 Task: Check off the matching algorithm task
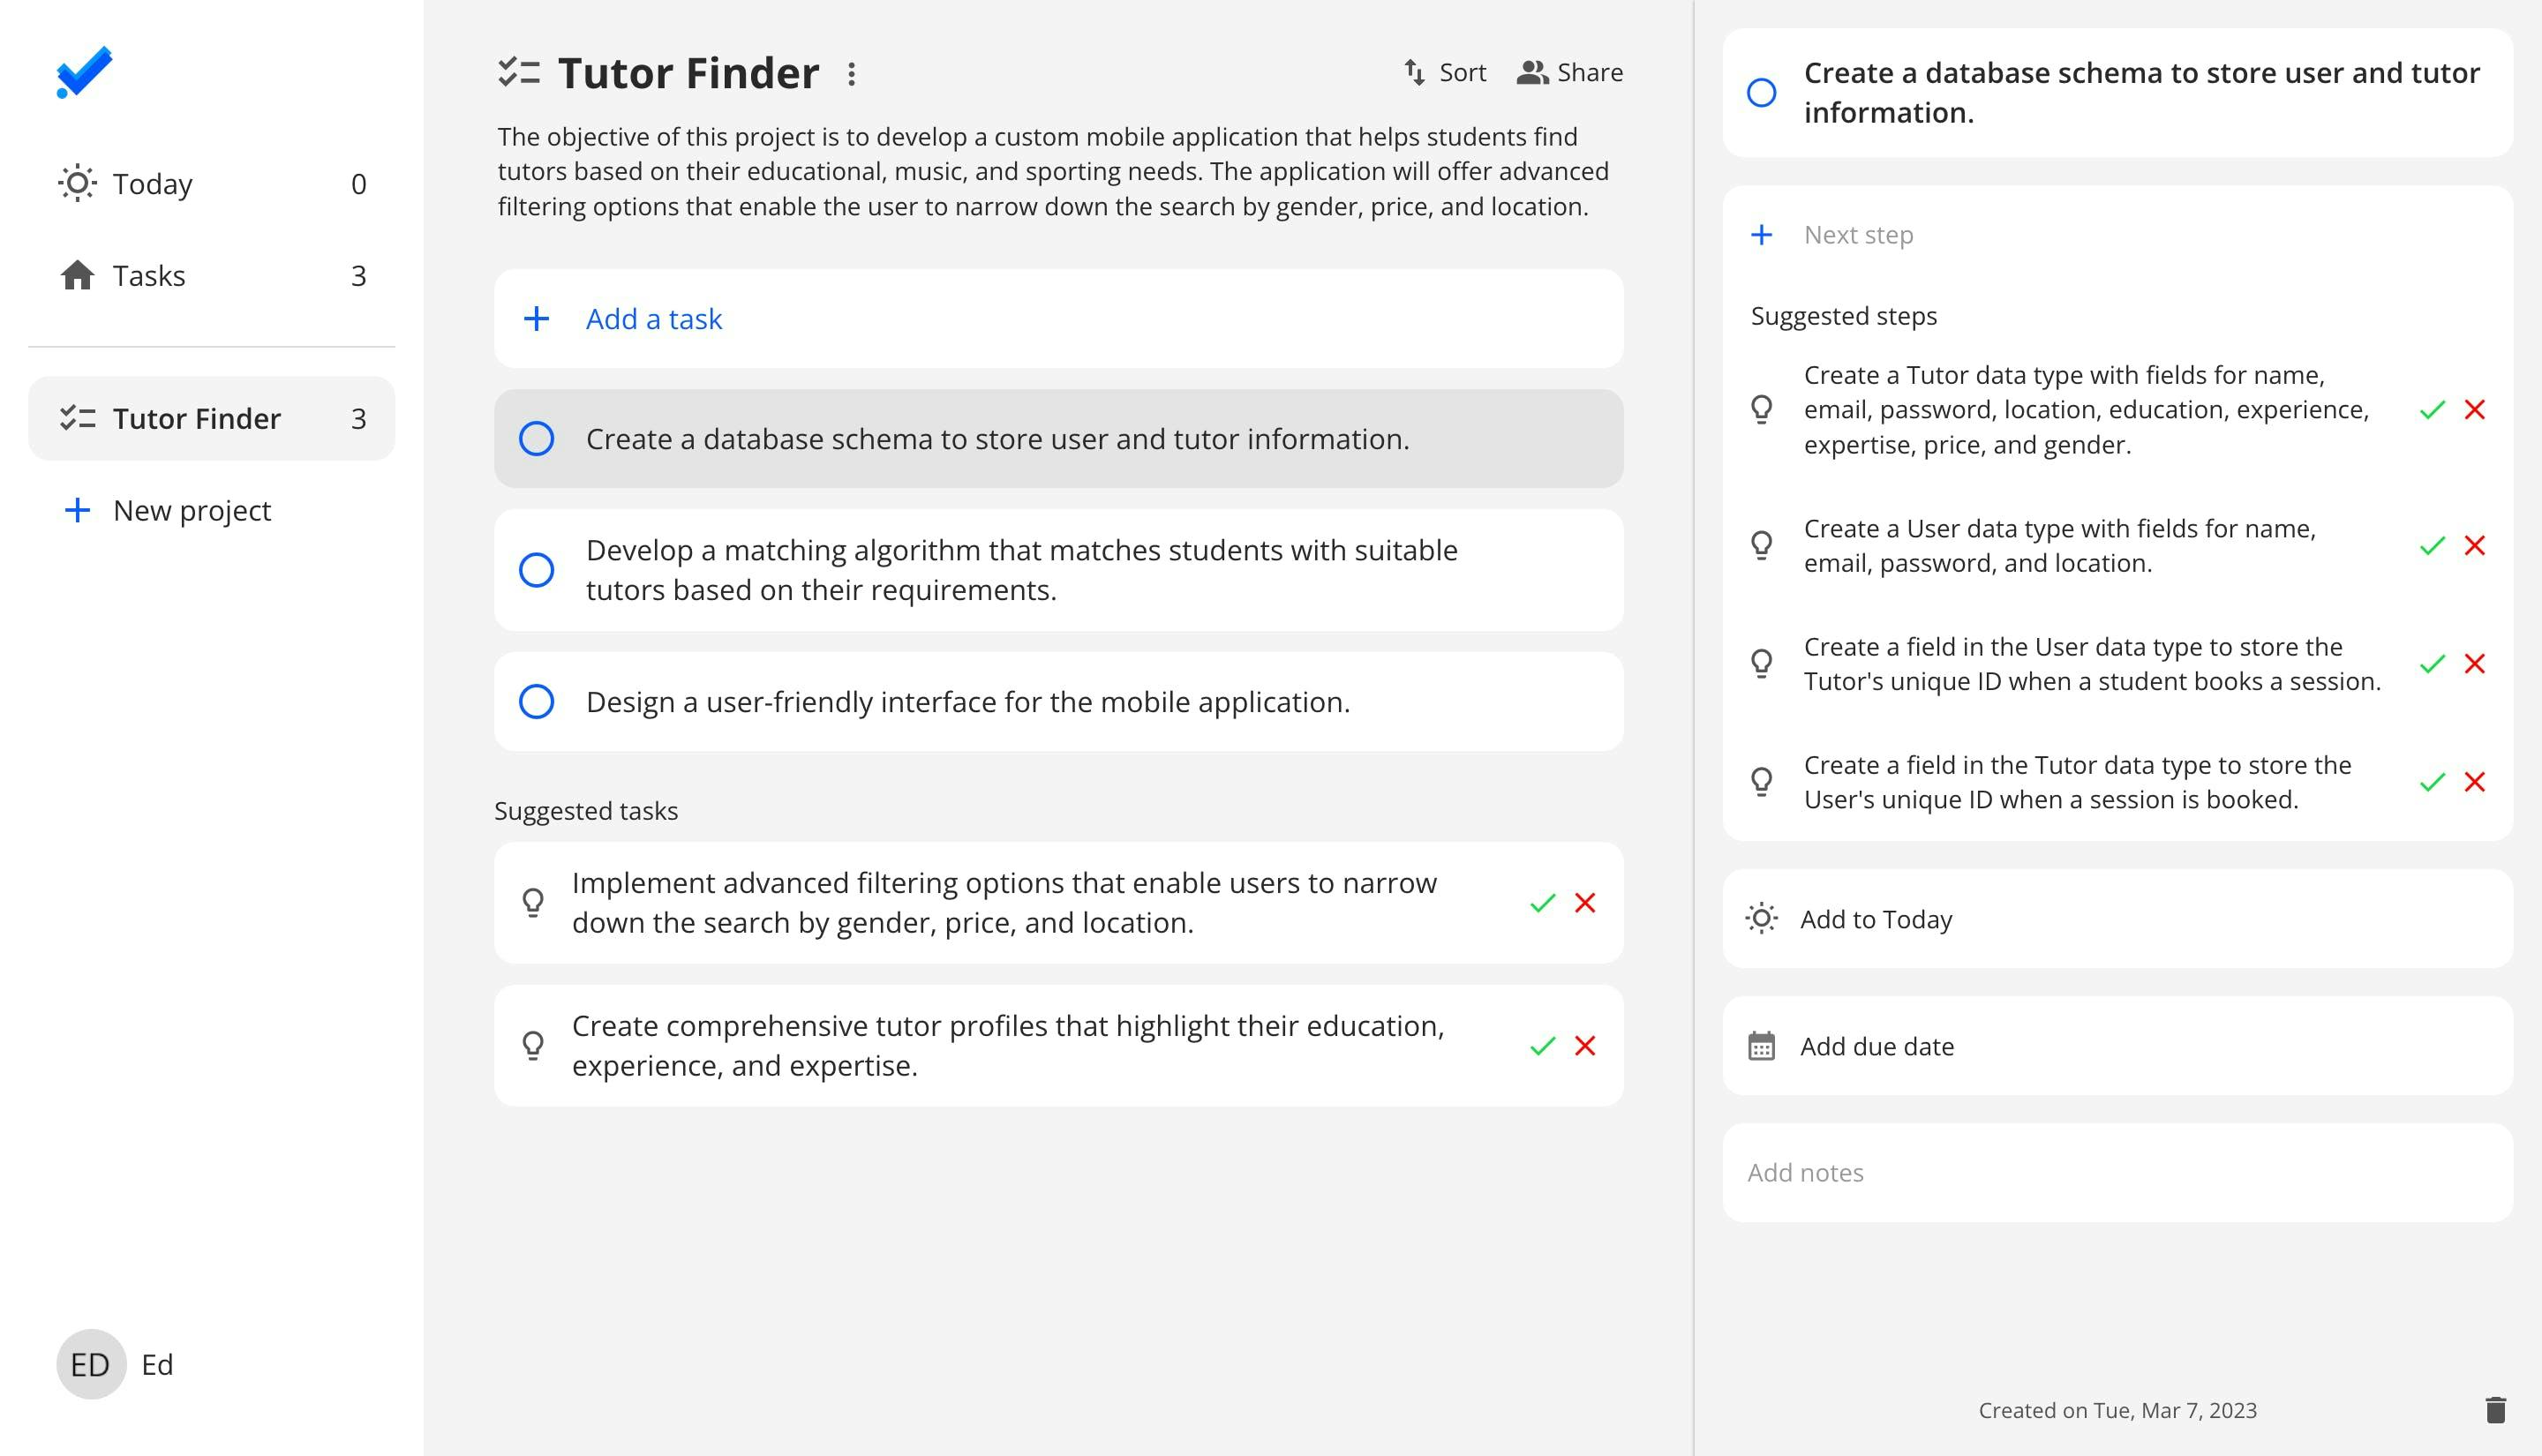536,568
